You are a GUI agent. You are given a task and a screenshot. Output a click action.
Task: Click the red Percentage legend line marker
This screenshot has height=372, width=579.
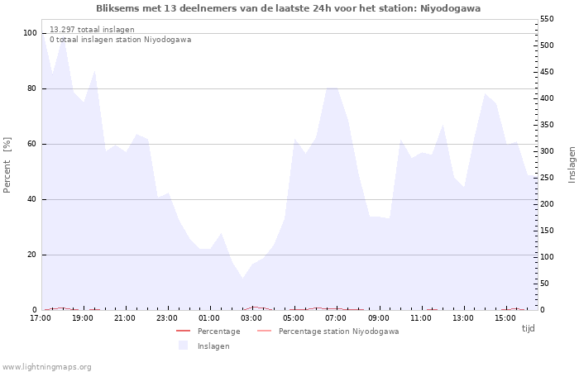183,331
